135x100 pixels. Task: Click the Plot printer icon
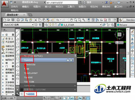[18, 20]
